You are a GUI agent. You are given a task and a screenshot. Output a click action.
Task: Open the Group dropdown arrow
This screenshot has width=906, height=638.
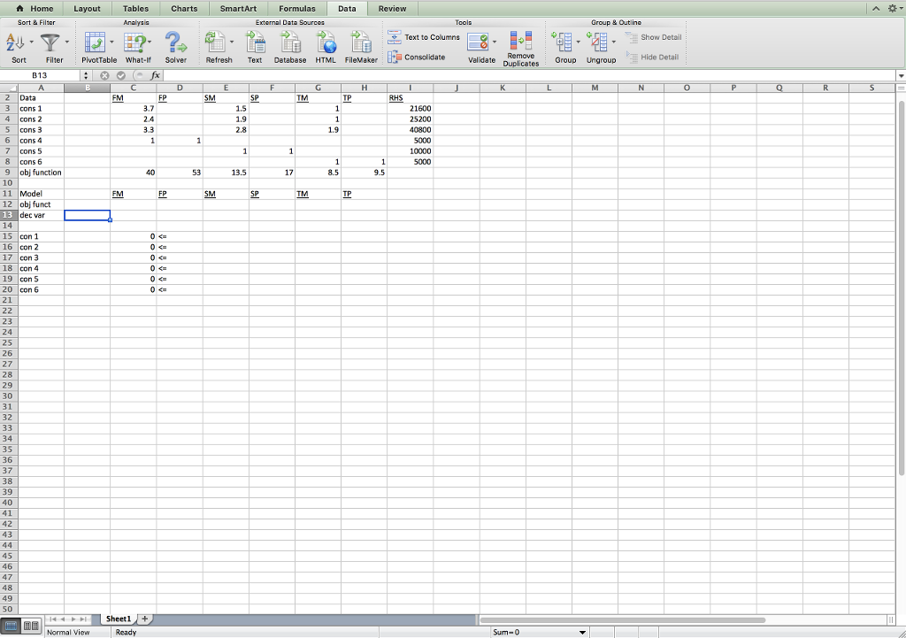(577, 42)
